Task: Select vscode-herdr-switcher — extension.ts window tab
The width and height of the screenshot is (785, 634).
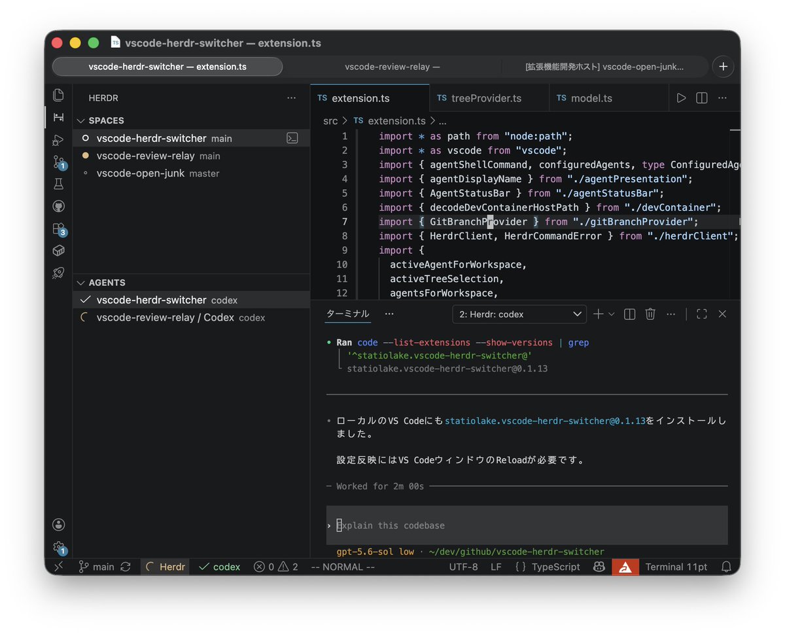Action: pos(167,67)
